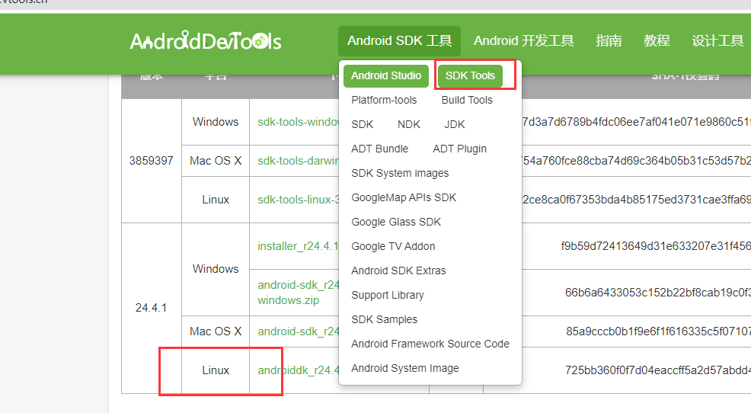The width and height of the screenshot is (751, 413).
Task: Go to SDK System images
Action: pyautogui.click(x=400, y=173)
